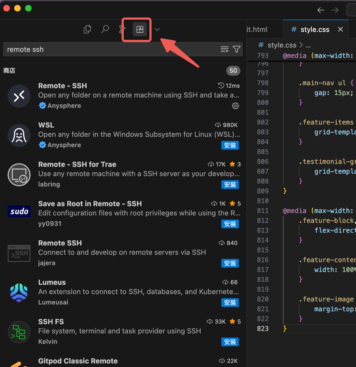The image size is (356, 367).
Task: Click the '@media' rule on line 811
Action: (x=295, y=211)
